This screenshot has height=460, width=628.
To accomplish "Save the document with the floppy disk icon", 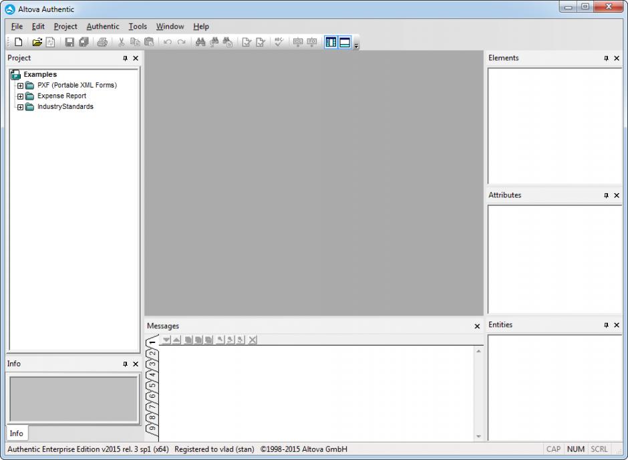I will [69, 42].
